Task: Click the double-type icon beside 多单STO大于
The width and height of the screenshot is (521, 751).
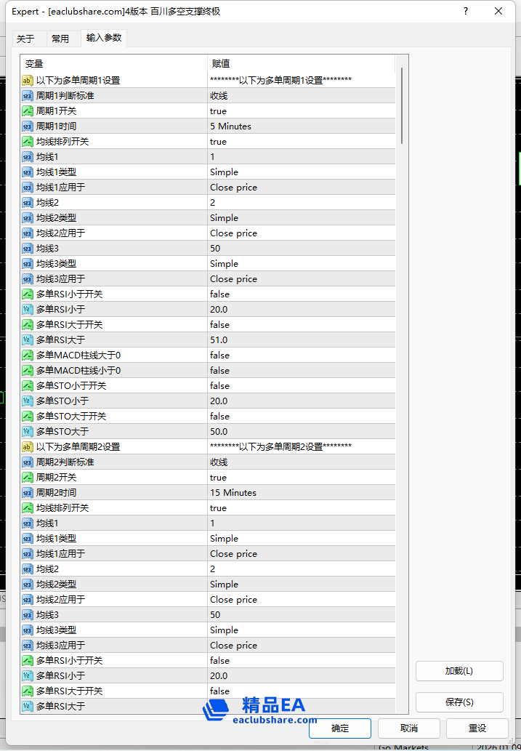Action: (x=28, y=432)
